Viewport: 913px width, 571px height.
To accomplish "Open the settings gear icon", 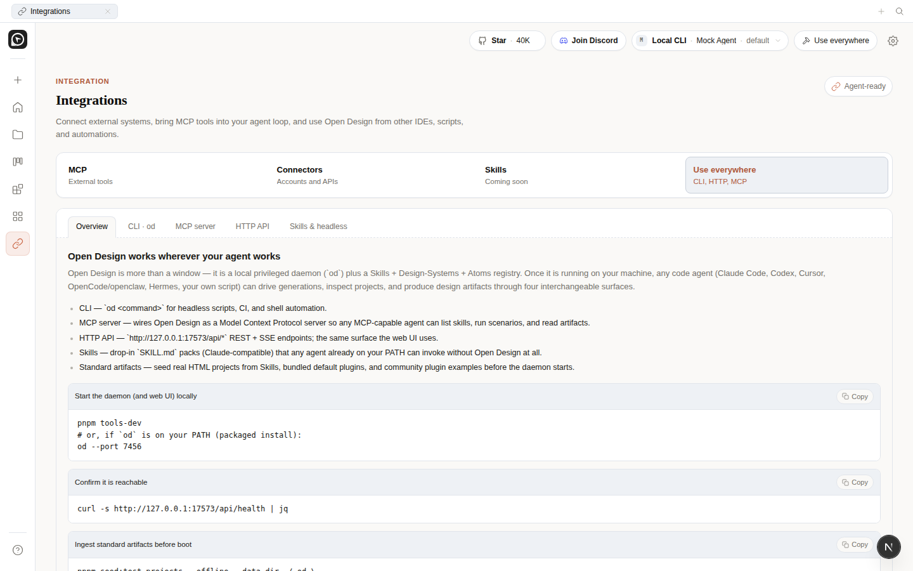I will 893,41.
